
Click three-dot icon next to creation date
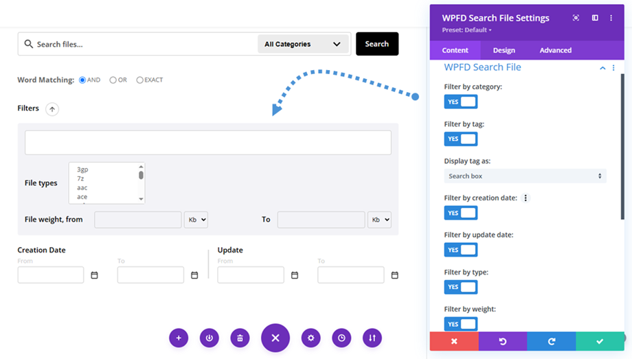pyautogui.click(x=526, y=198)
